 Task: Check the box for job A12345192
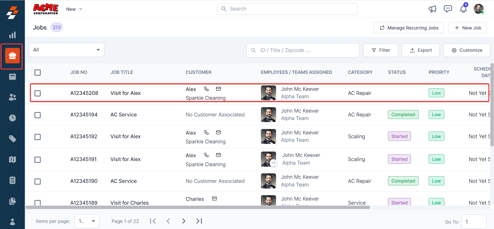coord(38,137)
